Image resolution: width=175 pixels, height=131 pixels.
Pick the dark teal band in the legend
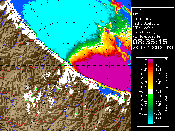point(150,112)
